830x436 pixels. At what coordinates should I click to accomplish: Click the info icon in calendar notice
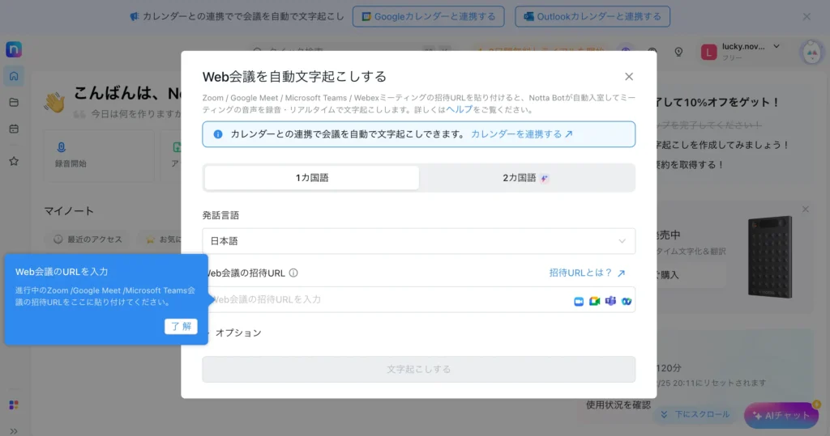217,134
